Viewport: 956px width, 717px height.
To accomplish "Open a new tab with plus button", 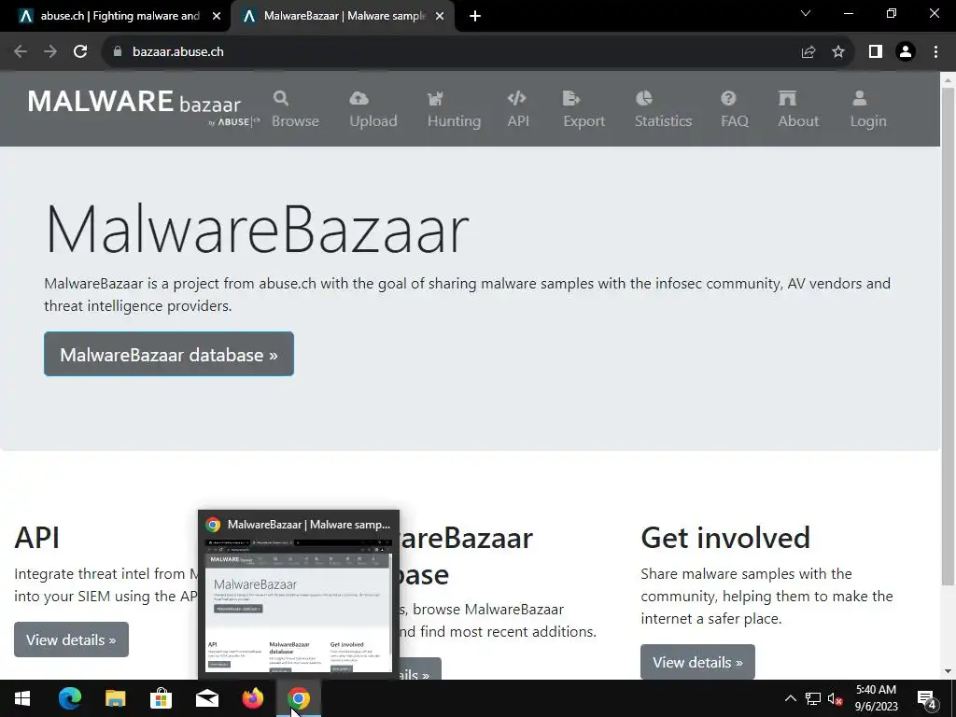I will point(475,17).
